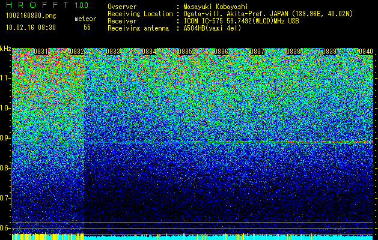
Task: Click the Receiving Location label
Action: pyautogui.click(x=140, y=14)
